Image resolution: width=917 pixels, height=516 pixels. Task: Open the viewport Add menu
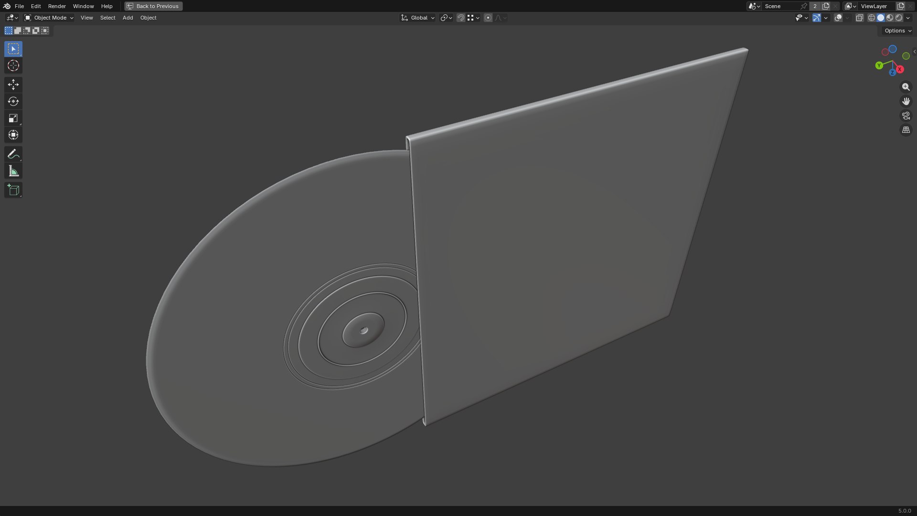[x=128, y=18]
